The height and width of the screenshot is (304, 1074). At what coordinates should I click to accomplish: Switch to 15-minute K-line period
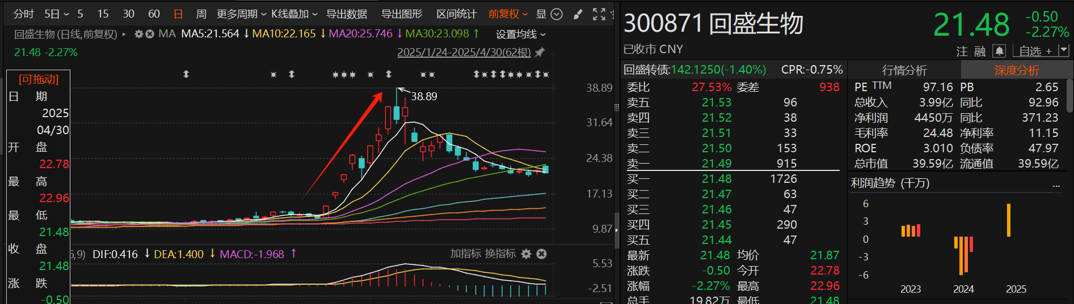103,14
